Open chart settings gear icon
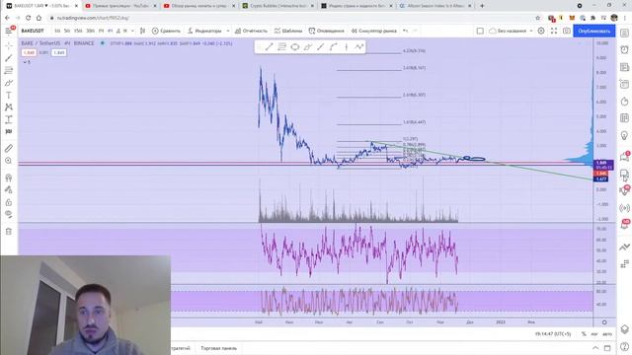 [541, 31]
